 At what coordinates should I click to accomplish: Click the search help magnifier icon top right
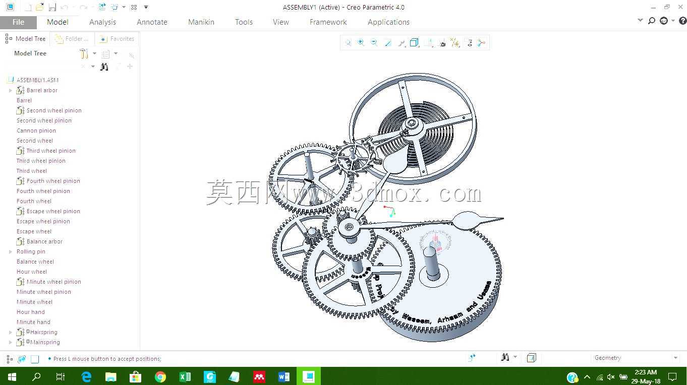tap(652, 21)
